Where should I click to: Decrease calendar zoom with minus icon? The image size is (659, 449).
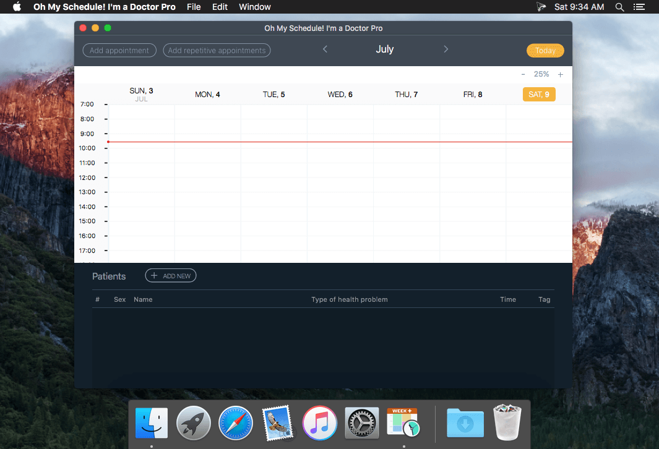pos(523,74)
